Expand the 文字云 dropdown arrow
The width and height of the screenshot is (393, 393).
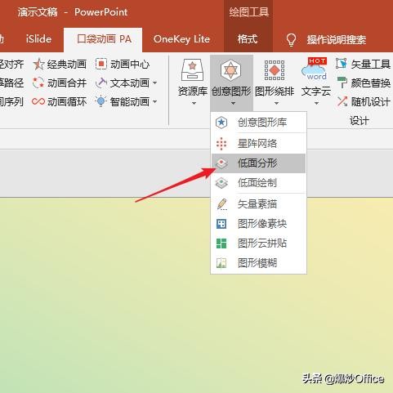pos(316,104)
